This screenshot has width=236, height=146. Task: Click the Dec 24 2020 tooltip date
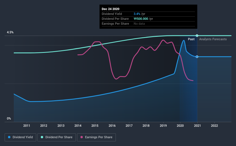110,9
